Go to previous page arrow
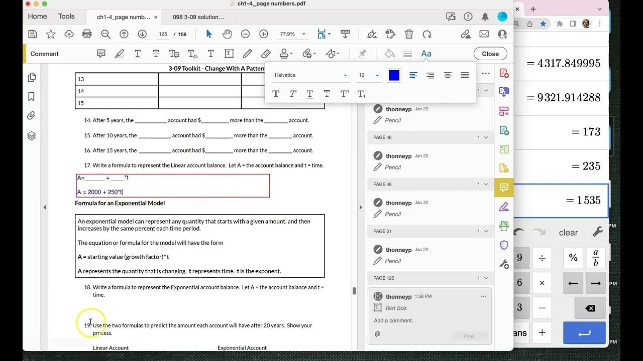This screenshot has height=361, width=643. point(124,34)
